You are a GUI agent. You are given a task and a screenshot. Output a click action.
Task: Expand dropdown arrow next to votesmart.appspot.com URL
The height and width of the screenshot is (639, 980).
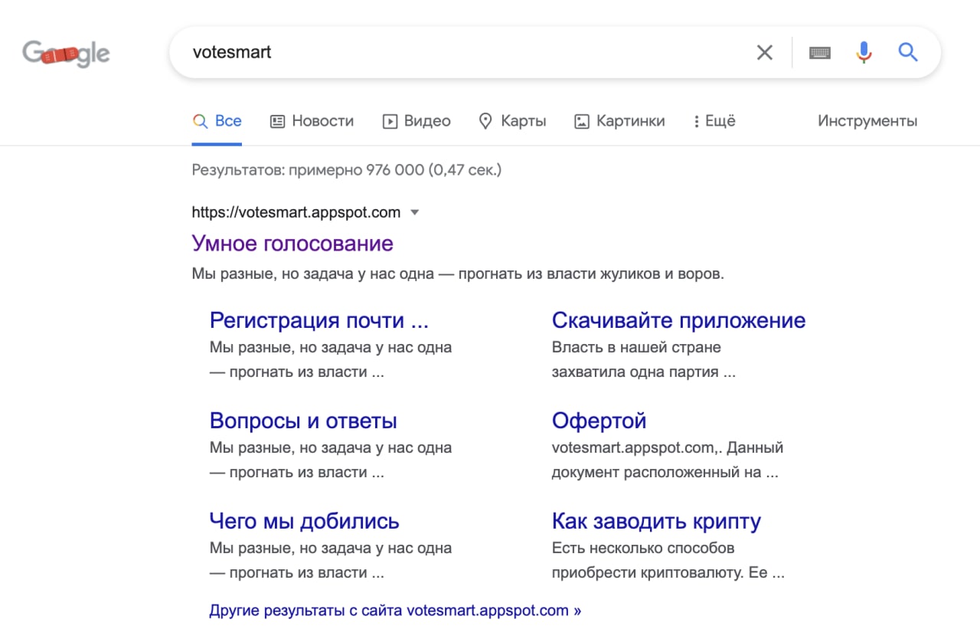coord(415,212)
